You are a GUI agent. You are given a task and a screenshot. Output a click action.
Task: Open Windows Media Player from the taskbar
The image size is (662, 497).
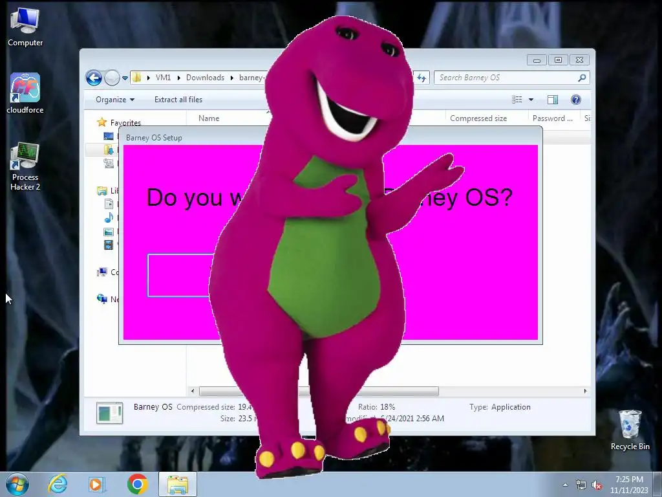pyautogui.click(x=97, y=484)
